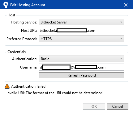Click the 'Authentication failed' message
Image resolution: width=133 pixels, height=113 pixels.
tap(28, 86)
